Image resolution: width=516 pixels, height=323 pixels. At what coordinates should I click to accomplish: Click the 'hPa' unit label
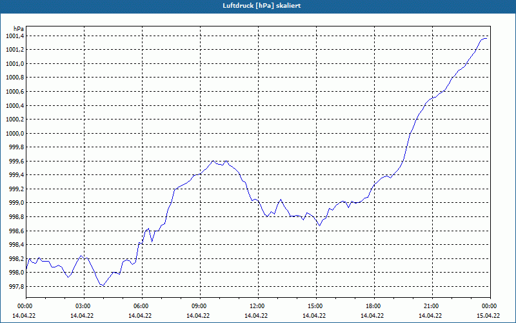(x=19, y=29)
